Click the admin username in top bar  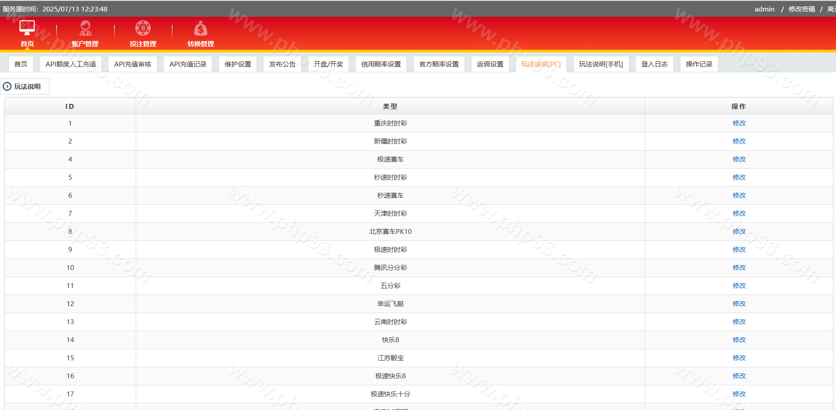pyautogui.click(x=764, y=9)
